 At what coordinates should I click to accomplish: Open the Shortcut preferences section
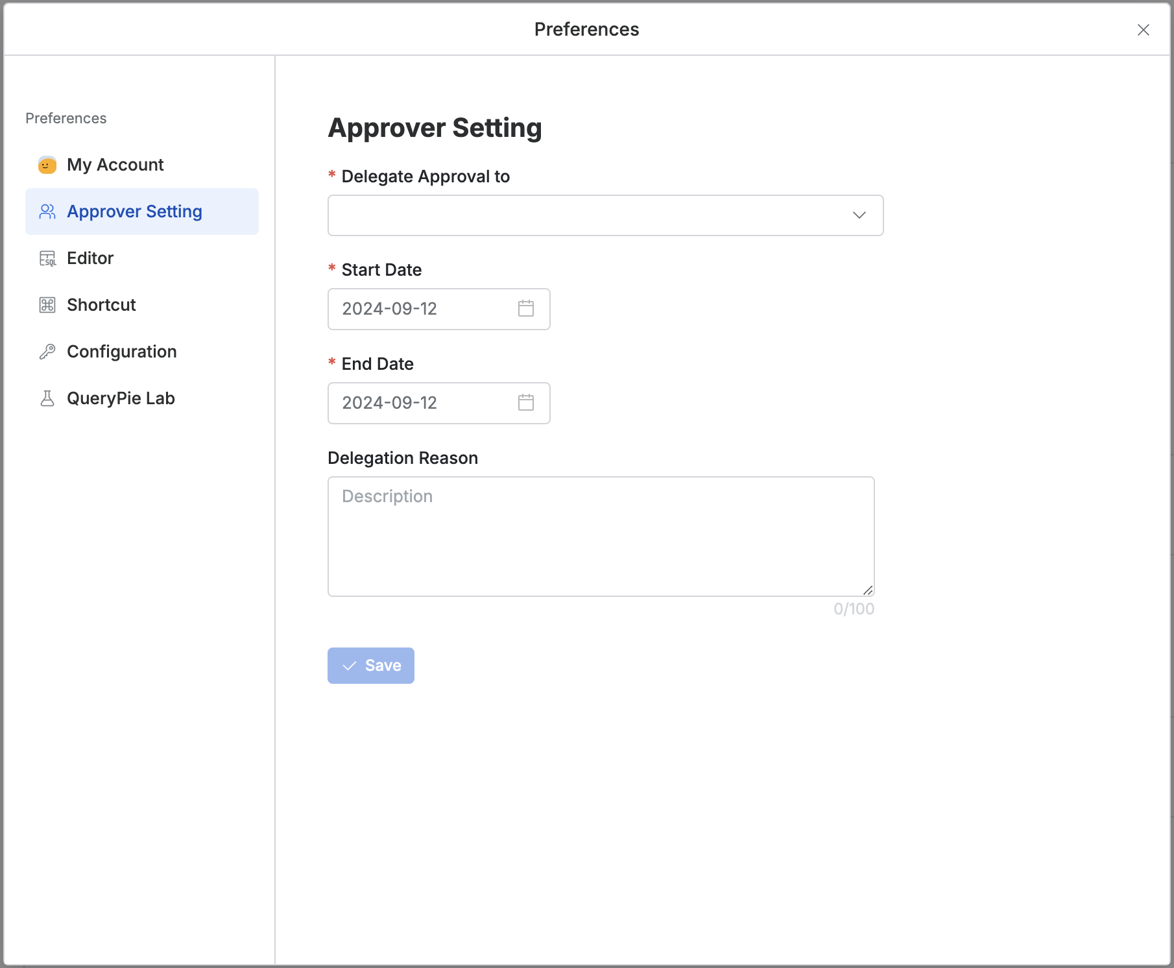[x=101, y=306]
